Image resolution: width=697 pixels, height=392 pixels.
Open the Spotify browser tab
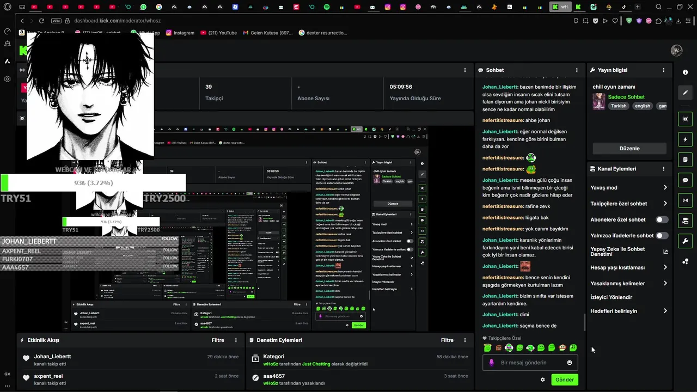327,7
